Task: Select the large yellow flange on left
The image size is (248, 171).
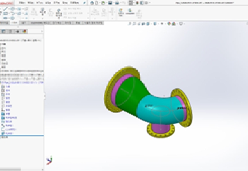Action: (109, 95)
